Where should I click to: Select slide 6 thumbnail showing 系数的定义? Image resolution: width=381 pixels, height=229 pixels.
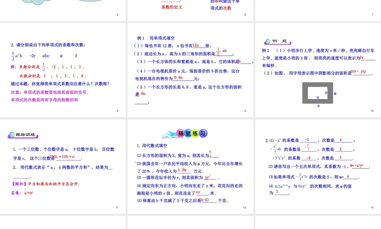[190, 10]
